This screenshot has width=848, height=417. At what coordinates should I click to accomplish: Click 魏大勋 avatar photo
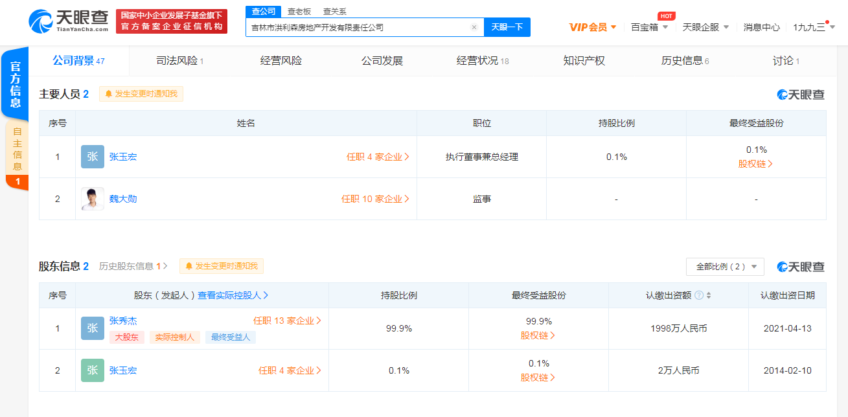pos(93,199)
